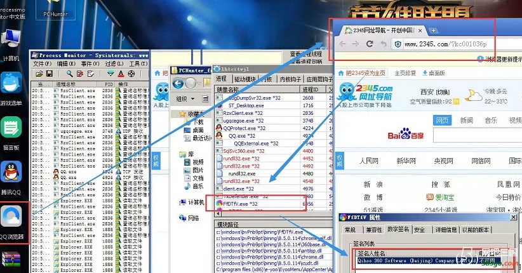Click the clear events icon in Process Monitor

click(x=80, y=74)
